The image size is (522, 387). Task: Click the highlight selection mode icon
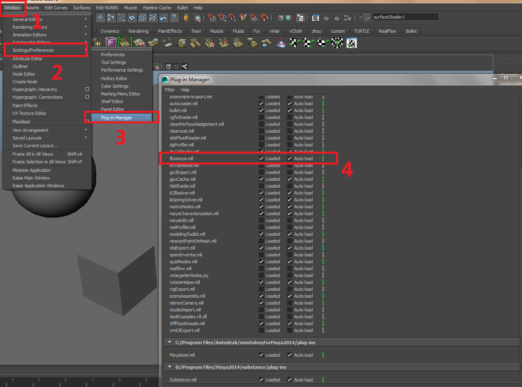click(197, 17)
